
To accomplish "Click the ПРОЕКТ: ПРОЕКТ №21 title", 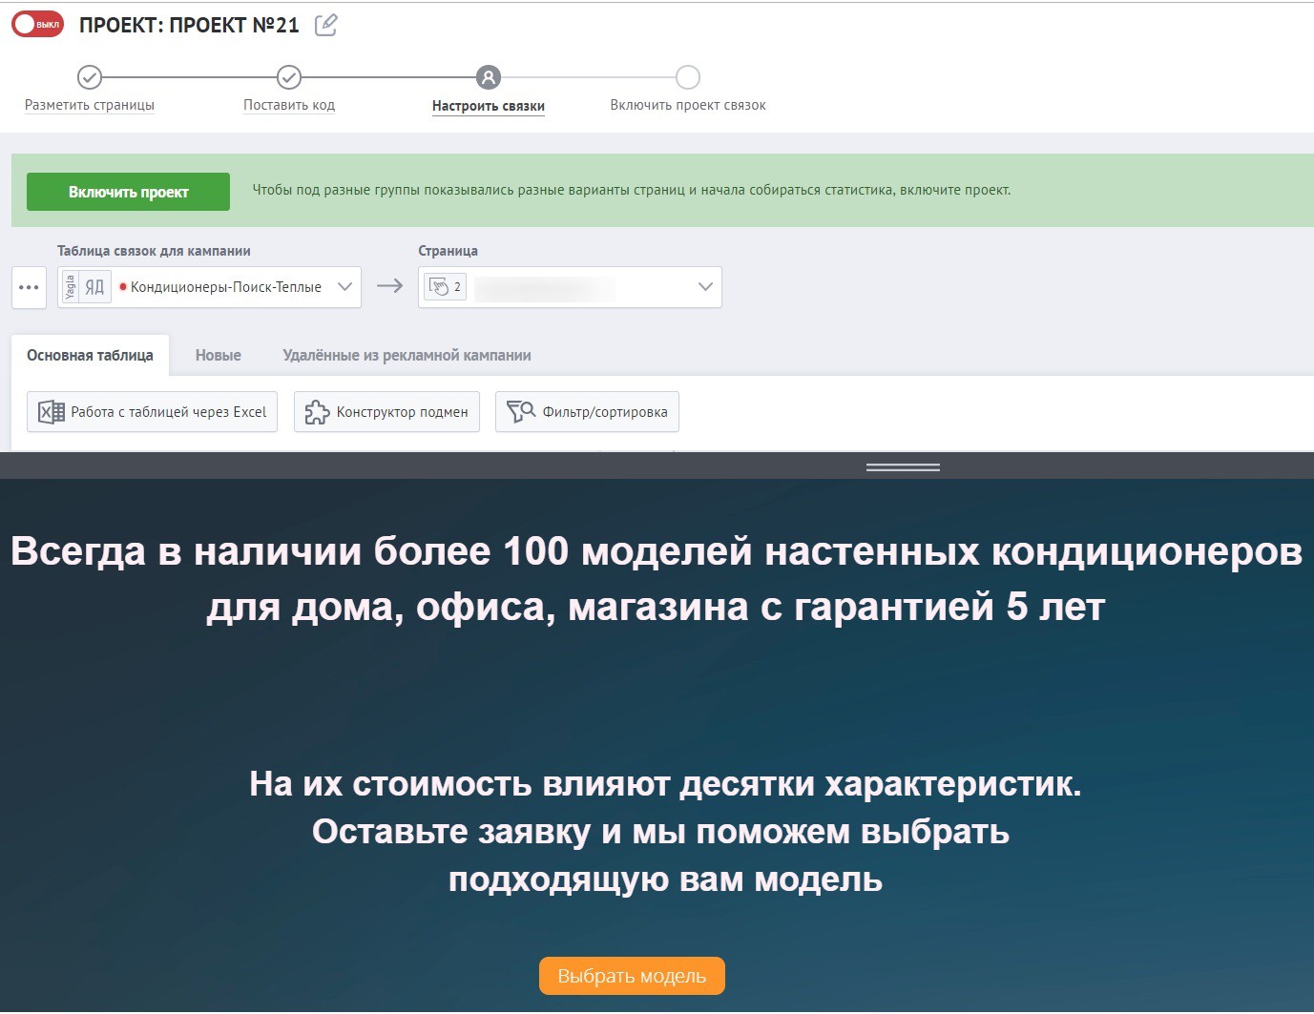I will click(x=189, y=26).
